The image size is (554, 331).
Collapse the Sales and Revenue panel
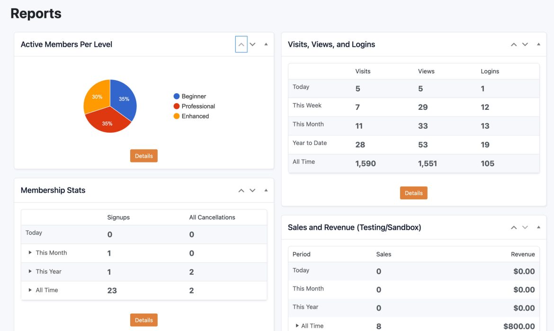click(538, 227)
